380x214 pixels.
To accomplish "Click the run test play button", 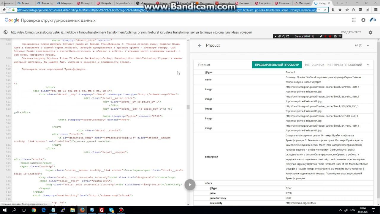I will (190, 185).
